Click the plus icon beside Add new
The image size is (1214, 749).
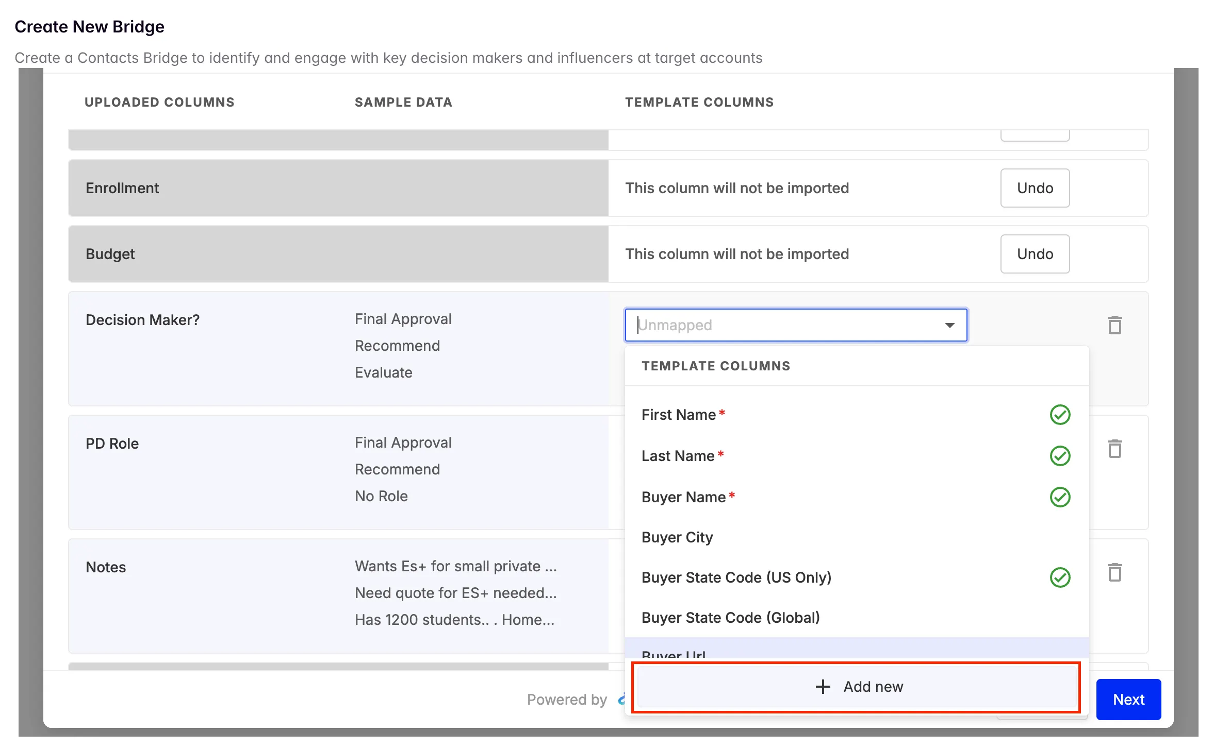coord(823,687)
